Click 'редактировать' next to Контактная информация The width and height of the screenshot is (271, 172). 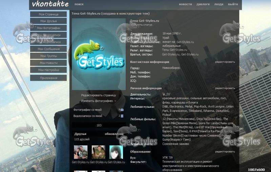225,62
